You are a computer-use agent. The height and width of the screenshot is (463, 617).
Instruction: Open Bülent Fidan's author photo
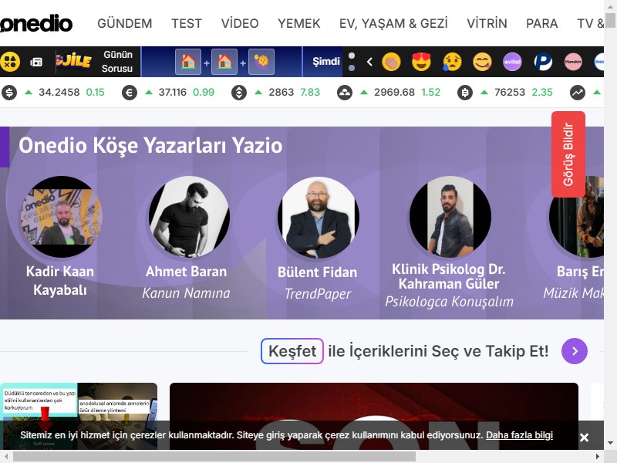[x=318, y=218]
